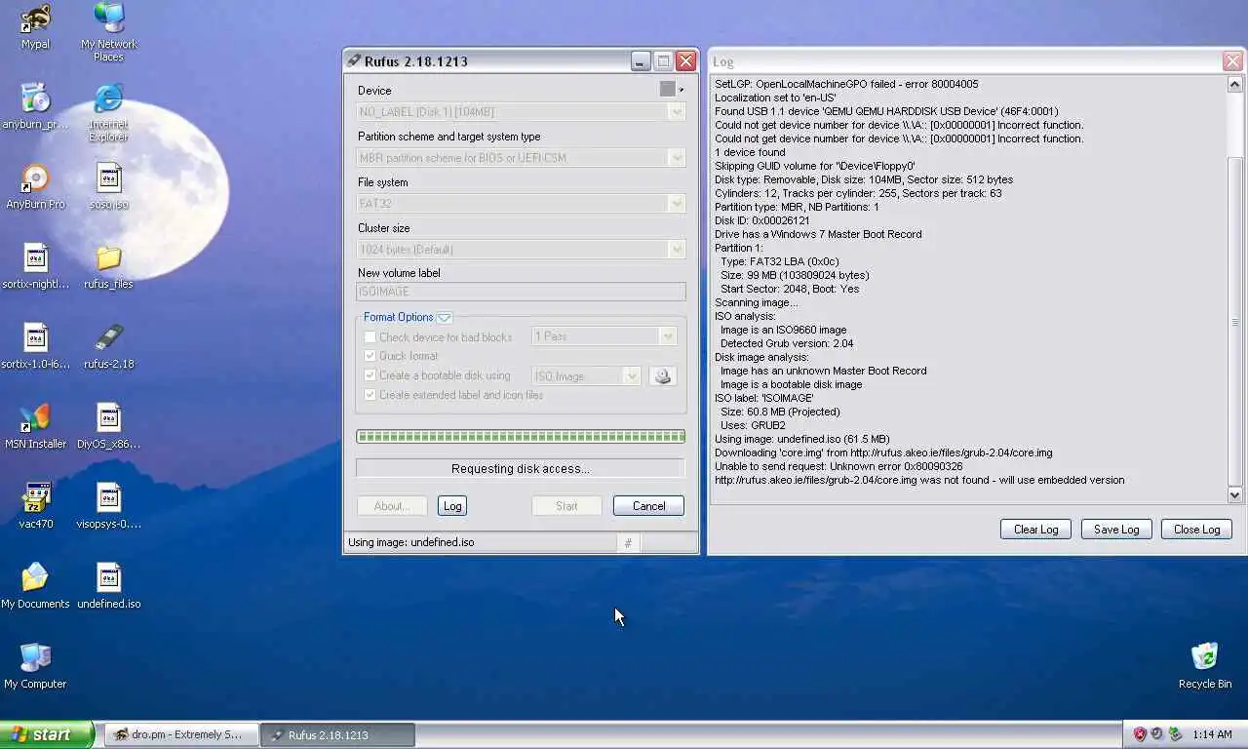This screenshot has height=749, width=1248.
Task: Toggle Create extended label and icon files
Action: pyautogui.click(x=370, y=395)
